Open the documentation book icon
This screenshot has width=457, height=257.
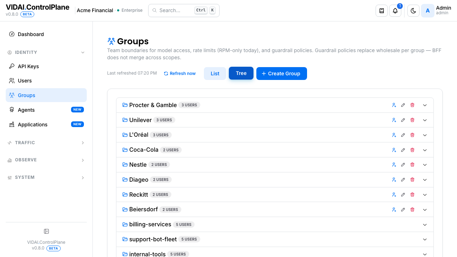pos(382,11)
